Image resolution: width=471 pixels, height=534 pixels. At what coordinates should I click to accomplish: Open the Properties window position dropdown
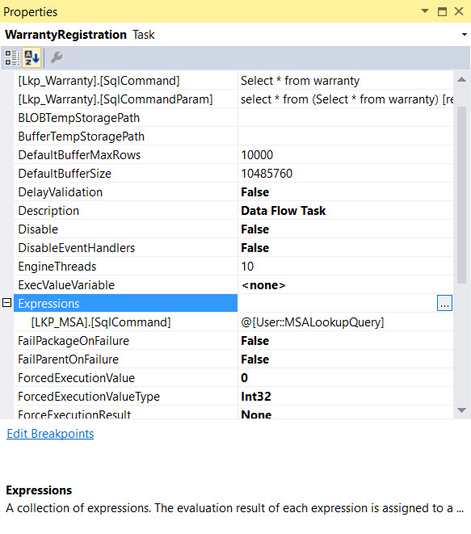pos(425,11)
